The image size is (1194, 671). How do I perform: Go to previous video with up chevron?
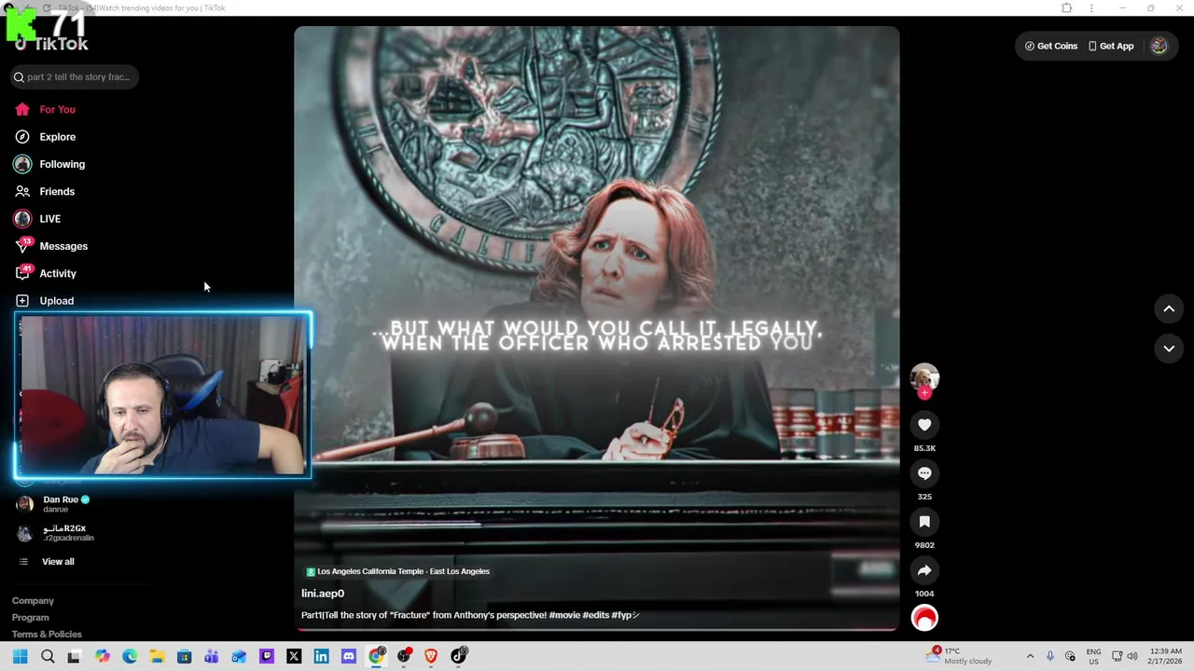(x=1169, y=308)
